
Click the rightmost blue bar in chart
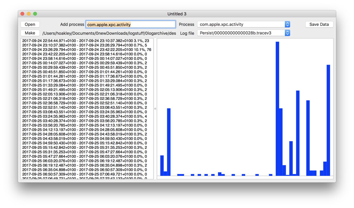coord(328,120)
